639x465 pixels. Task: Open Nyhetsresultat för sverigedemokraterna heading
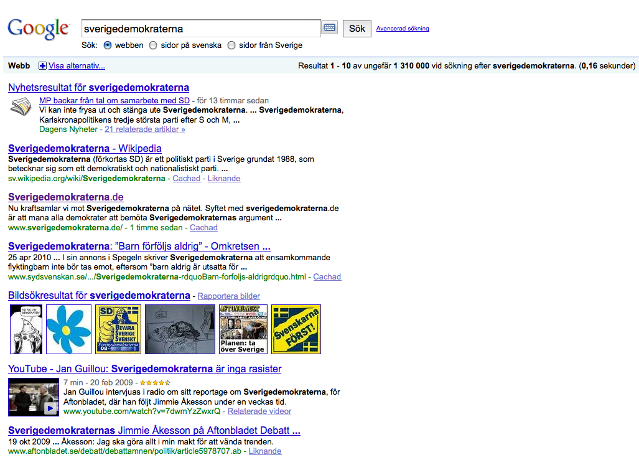(x=99, y=87)
